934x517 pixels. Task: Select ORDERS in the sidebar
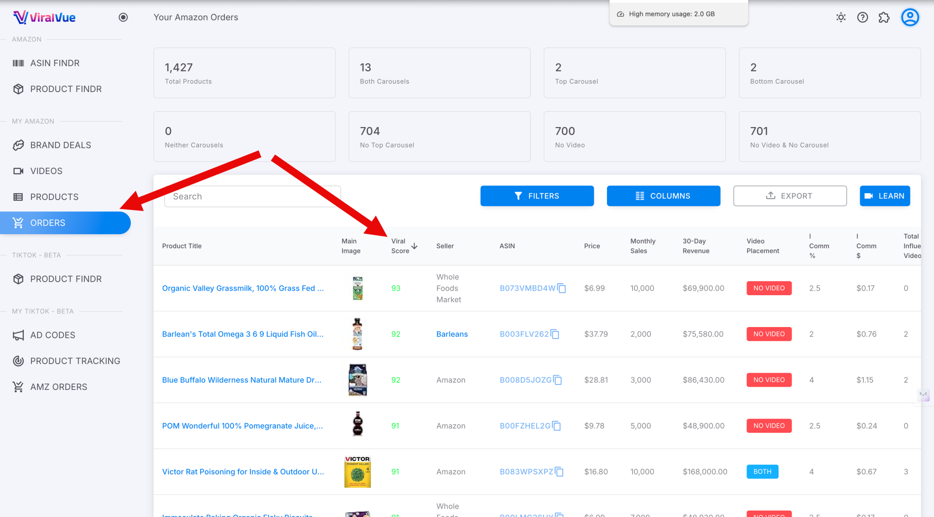(48, 223)
